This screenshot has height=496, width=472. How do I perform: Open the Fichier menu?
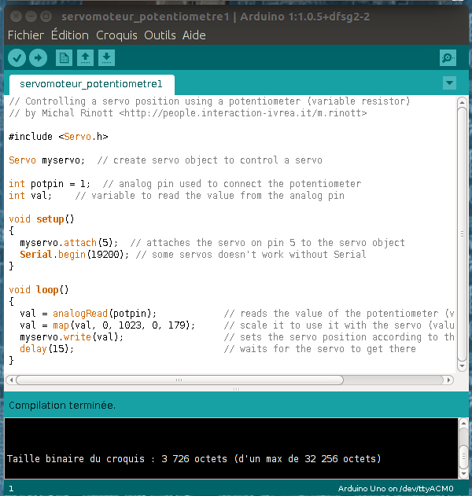pyautogui.click(x=26, y=35)
